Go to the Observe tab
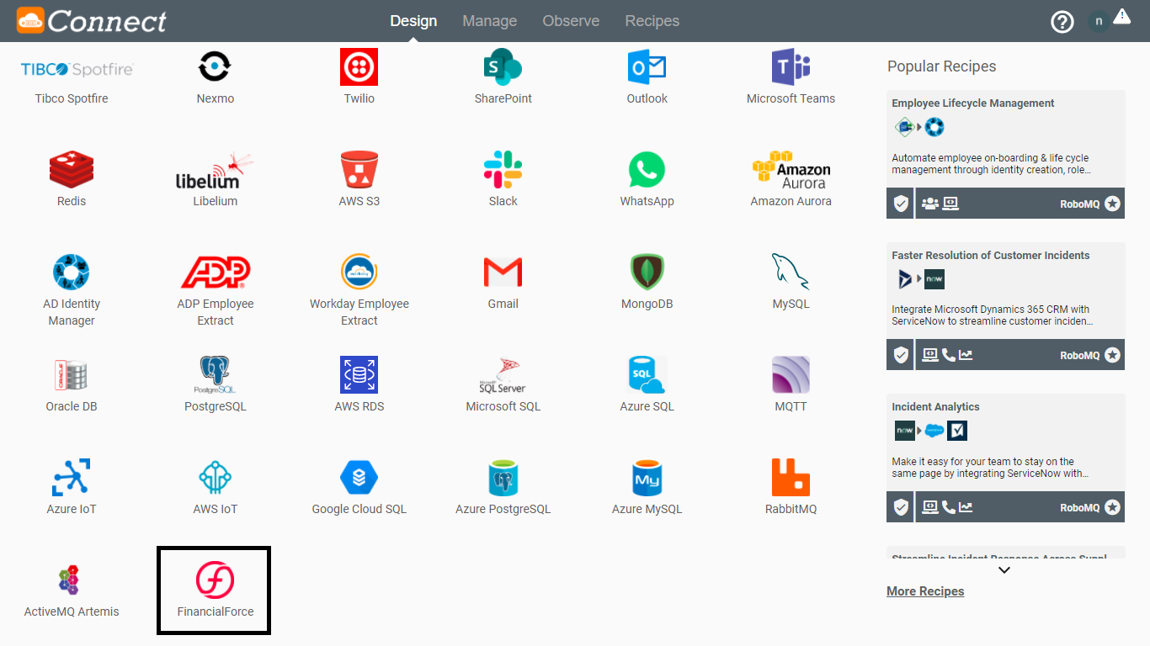The image size is (1150, 646). [571, 21]
